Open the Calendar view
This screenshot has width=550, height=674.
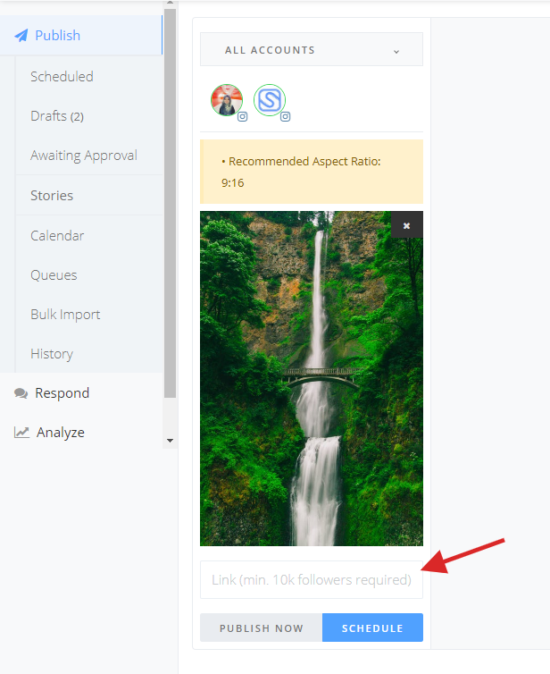57,236
